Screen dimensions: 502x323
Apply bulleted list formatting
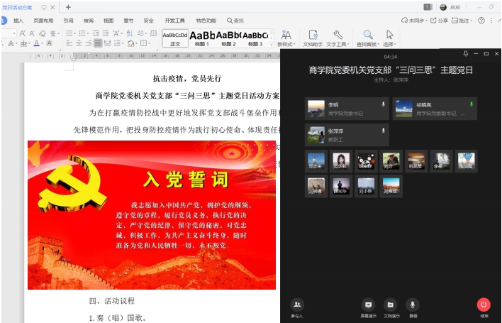point(69,33)
